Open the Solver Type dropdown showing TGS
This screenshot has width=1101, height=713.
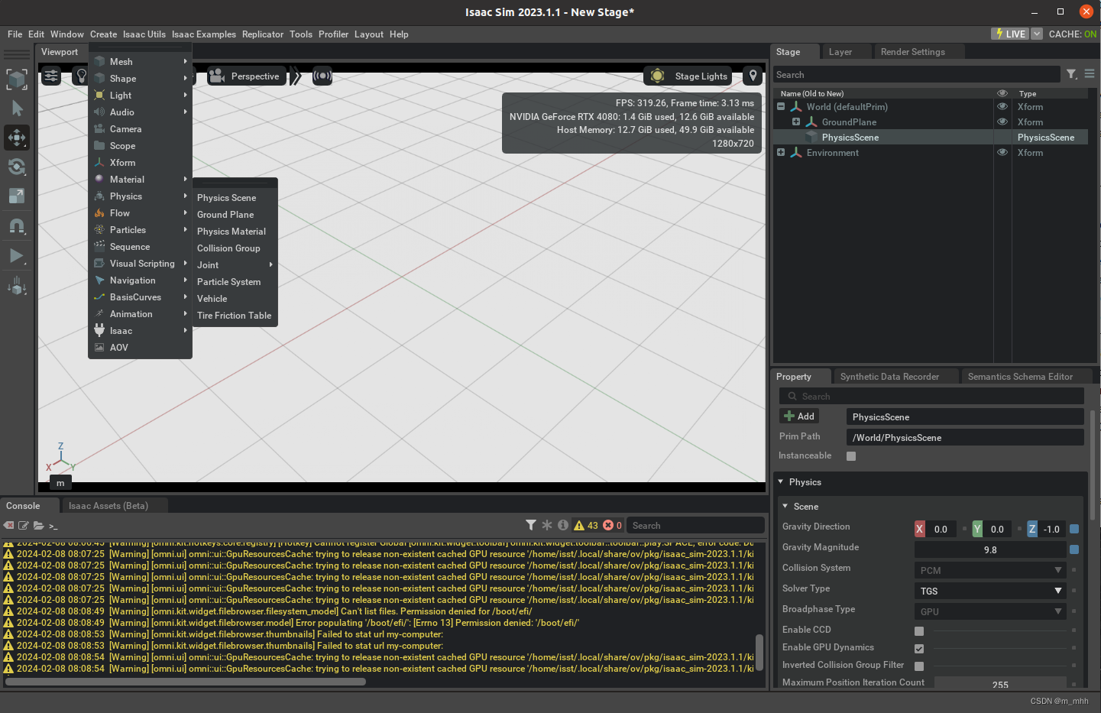(x=989, y=591)
